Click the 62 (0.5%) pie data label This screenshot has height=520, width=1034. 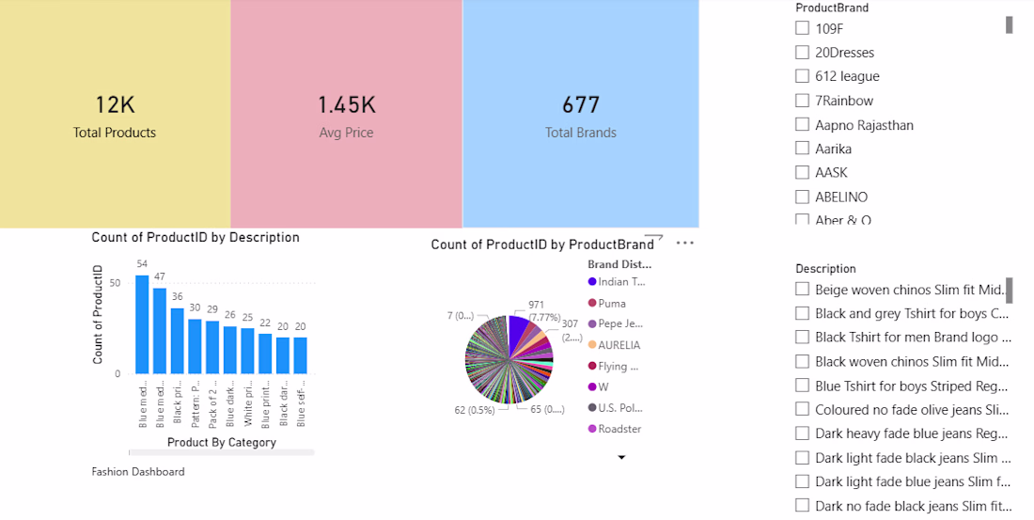[474, 410]
